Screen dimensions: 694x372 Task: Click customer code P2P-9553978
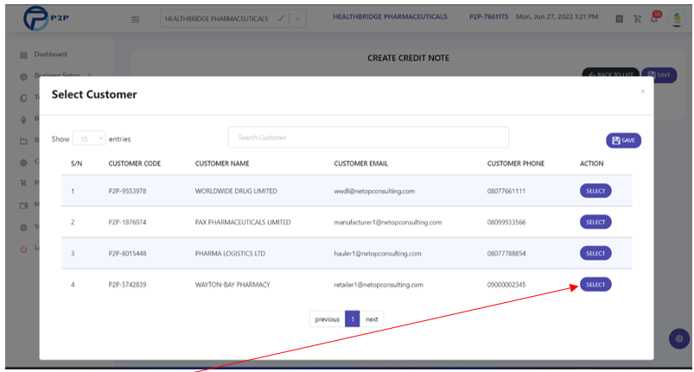[x=127, y=192]
